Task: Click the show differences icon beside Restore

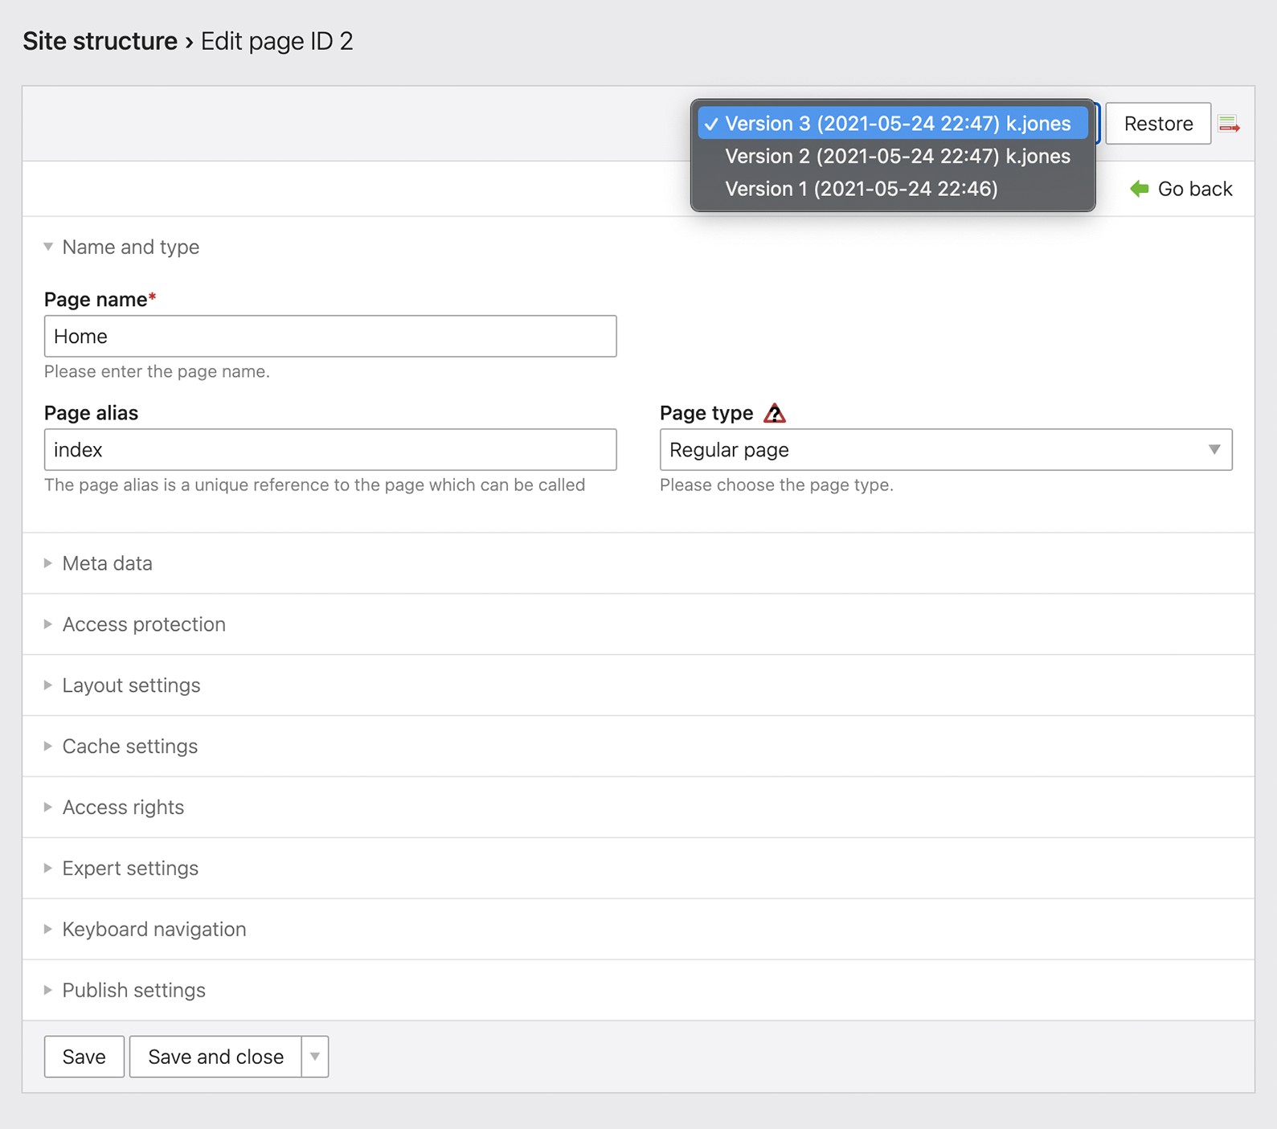Action: [1228, 124]
